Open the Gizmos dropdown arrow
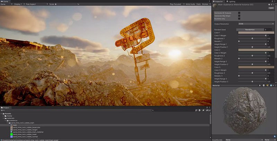Screen dimensions: 277x141 210,4
